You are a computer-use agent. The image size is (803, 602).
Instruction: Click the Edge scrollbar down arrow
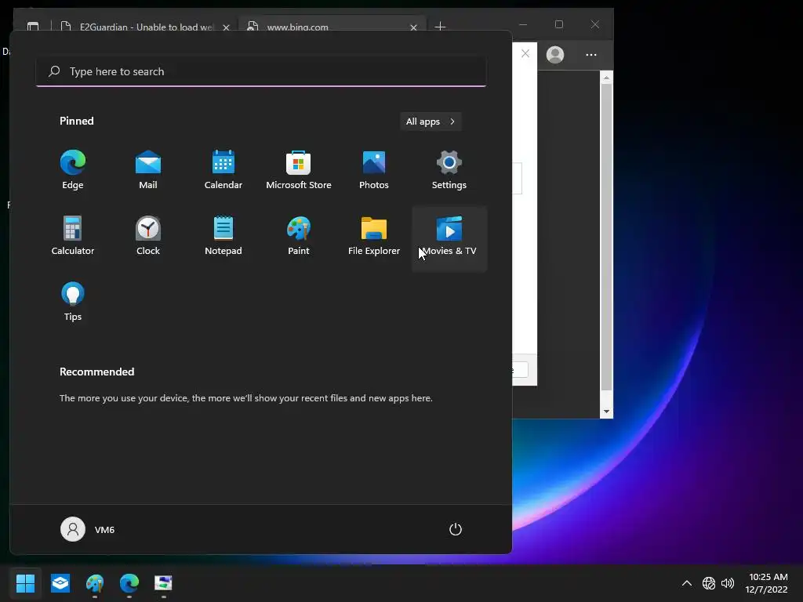[x=606, y=412]
